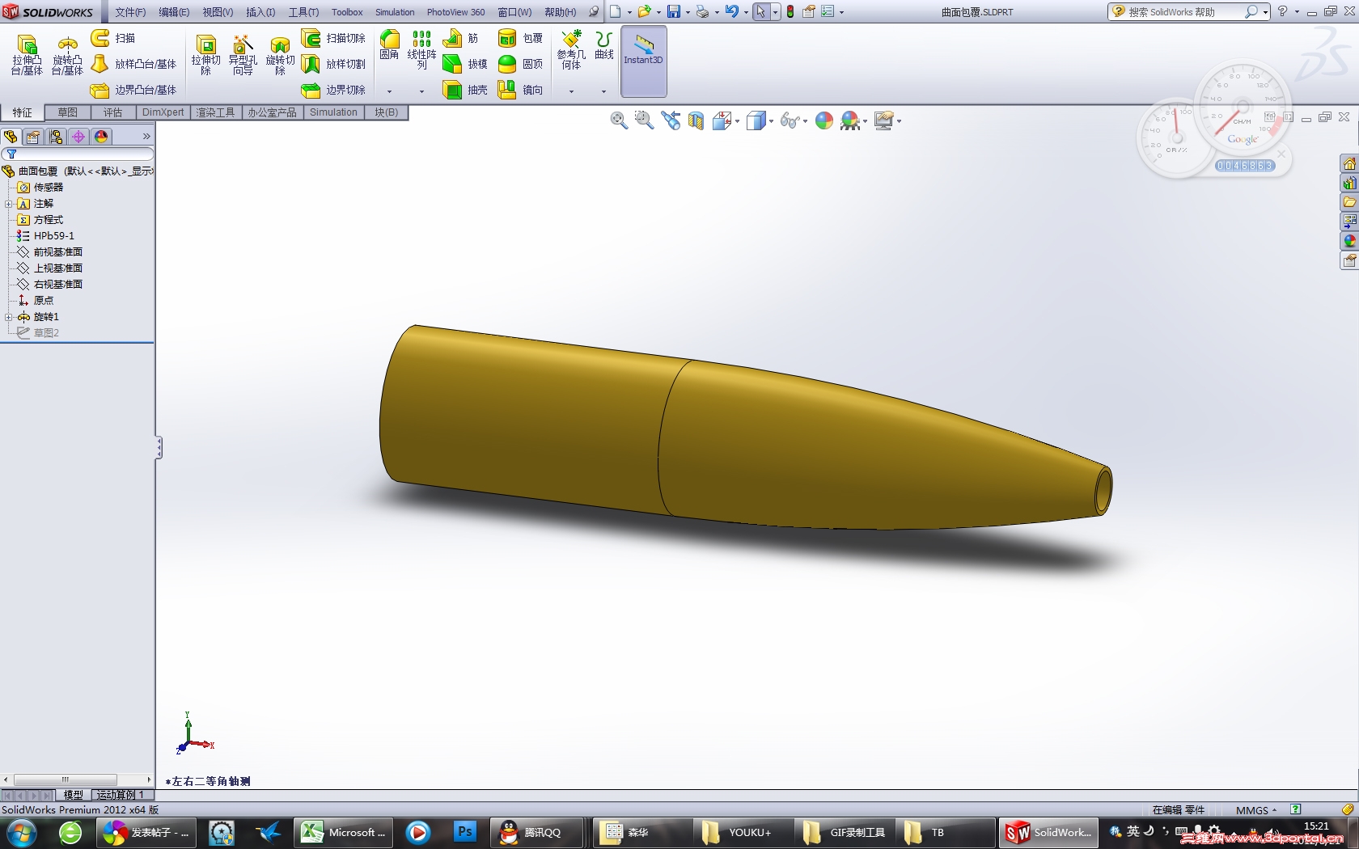Click the Rebuild traffic light icon
Screen dimensions: 1359x849
click(790, 11)
